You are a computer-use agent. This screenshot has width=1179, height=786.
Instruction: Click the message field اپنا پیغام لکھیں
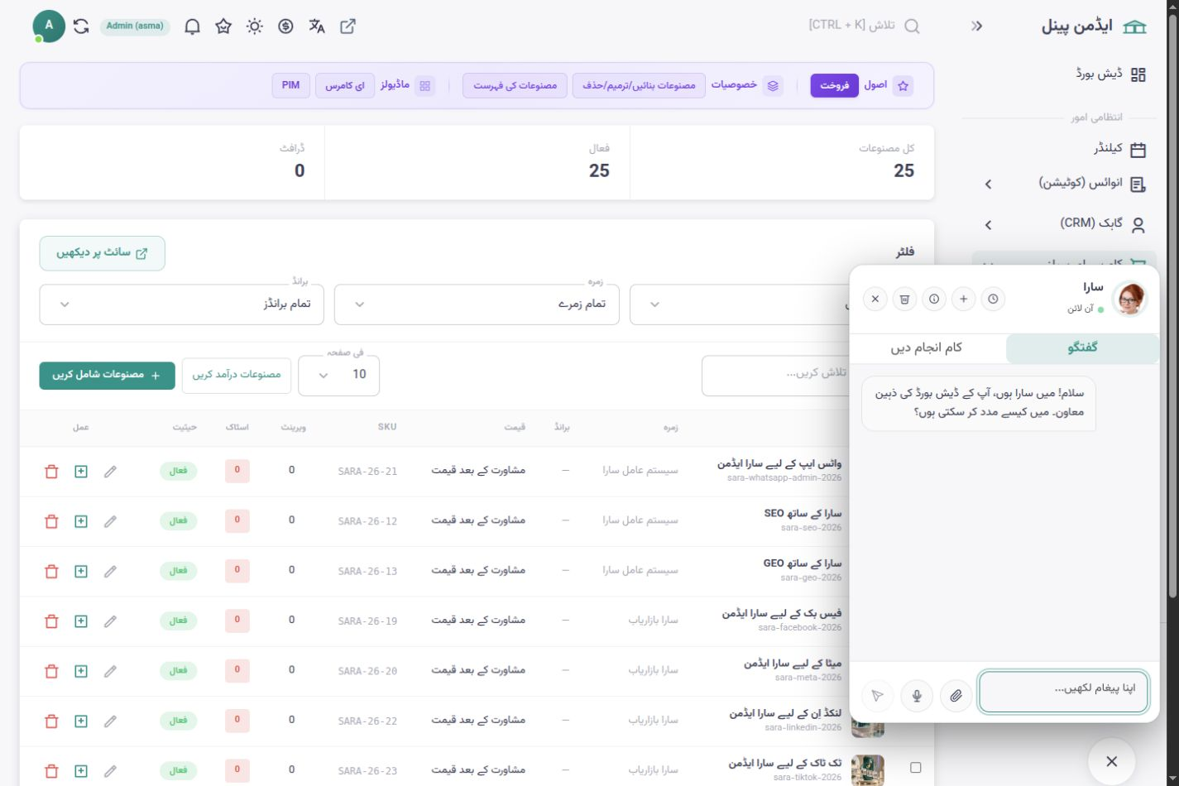[x=1064, y=691]
